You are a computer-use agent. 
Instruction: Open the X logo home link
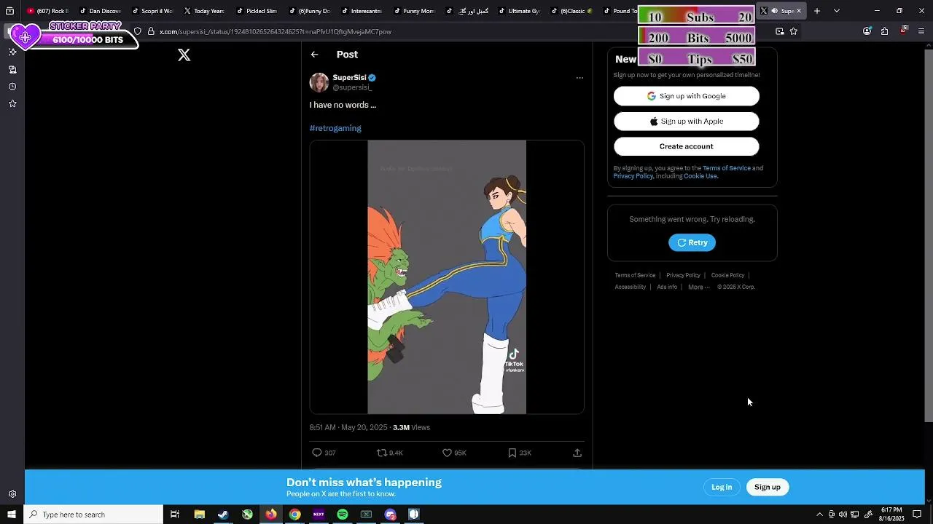(184, 55)
